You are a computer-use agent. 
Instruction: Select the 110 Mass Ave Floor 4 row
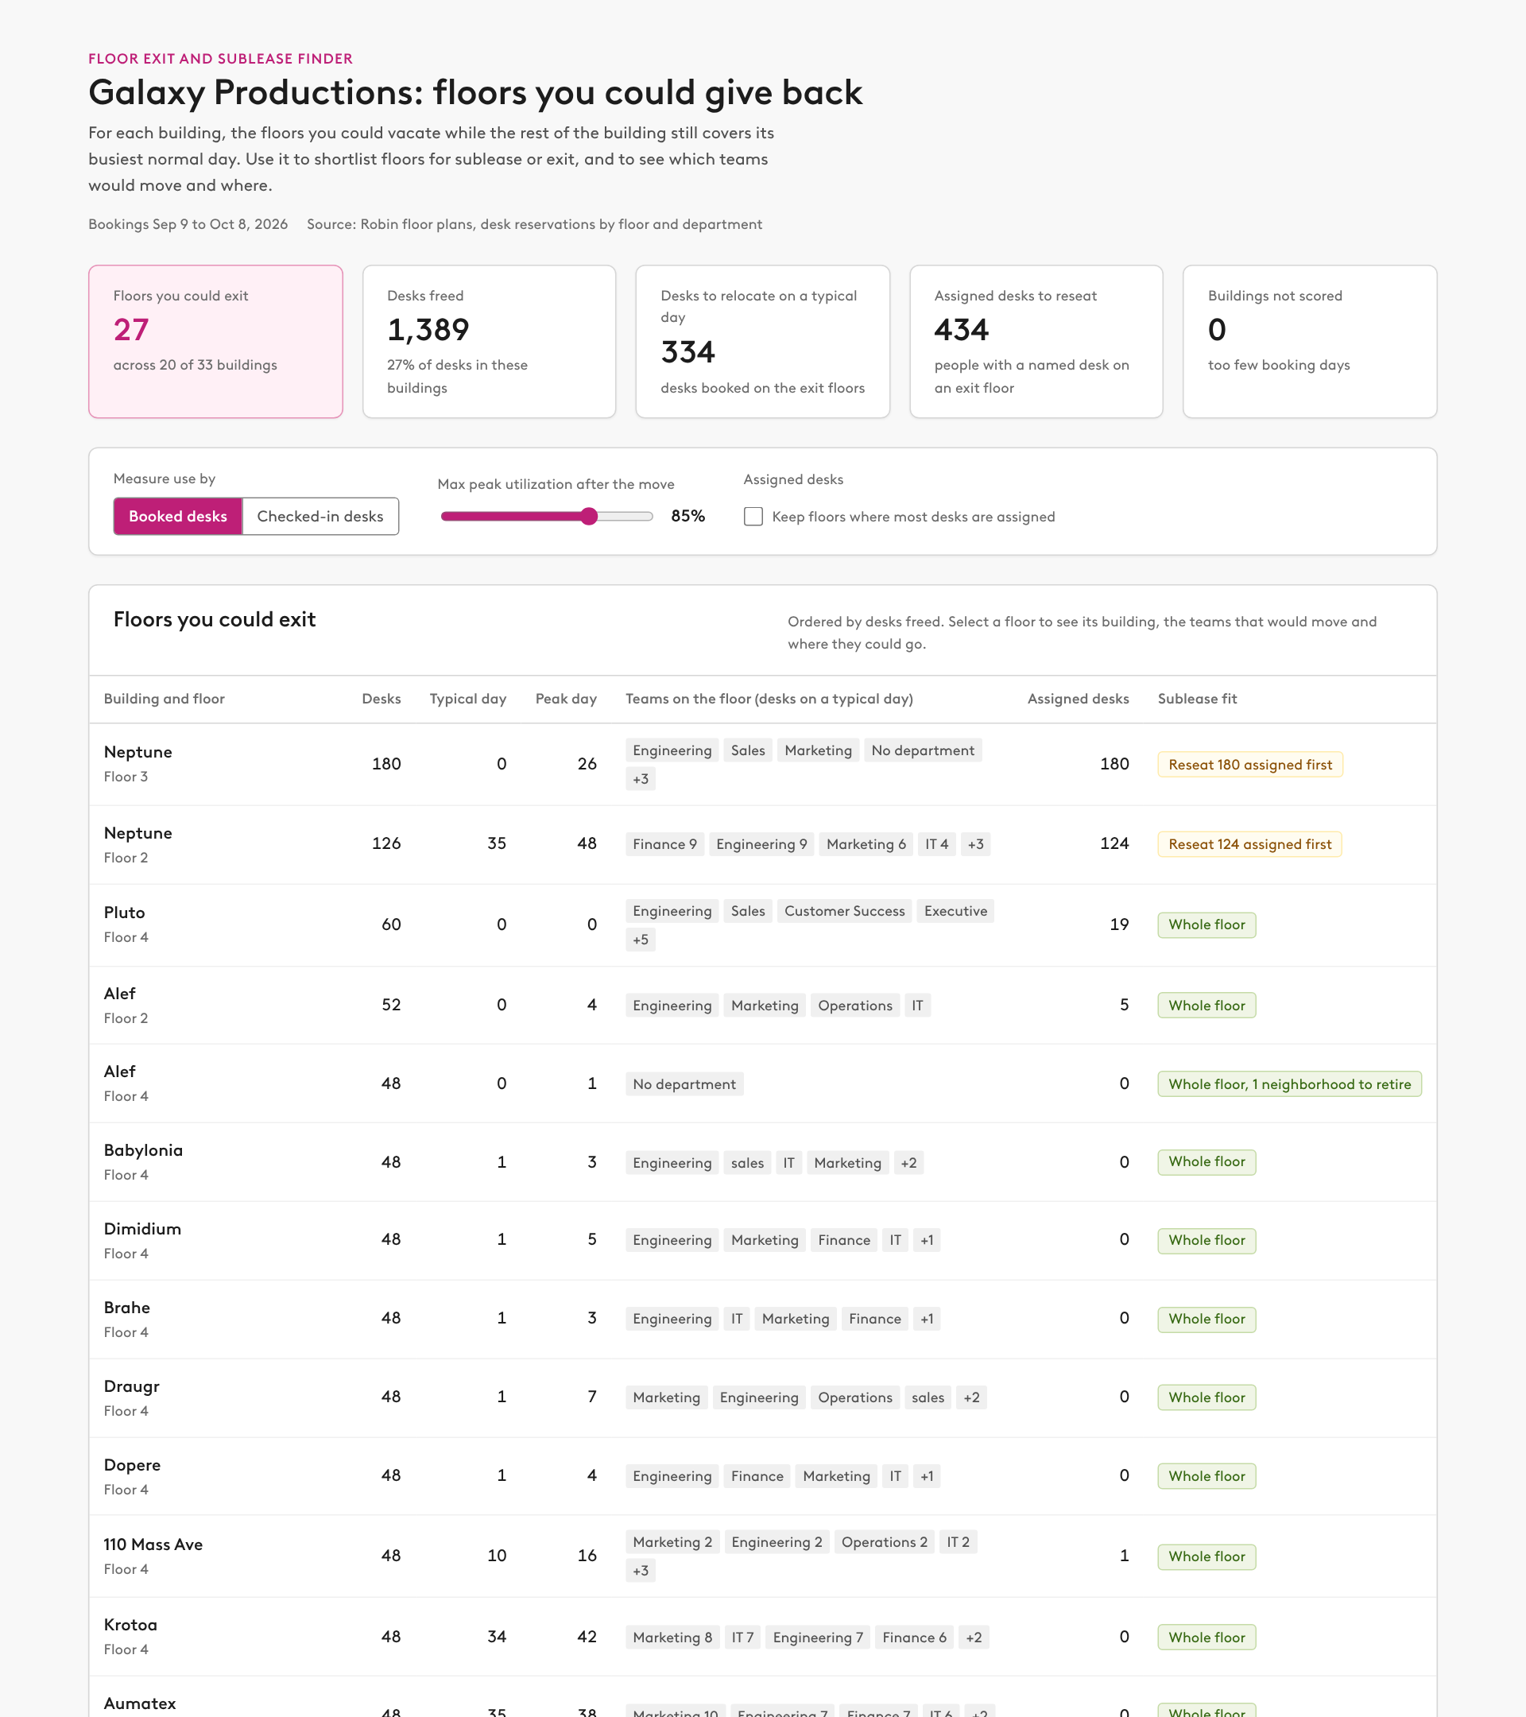pos(762,1556)
